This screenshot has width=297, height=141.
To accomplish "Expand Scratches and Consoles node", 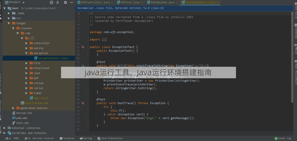I will (5, 133).
